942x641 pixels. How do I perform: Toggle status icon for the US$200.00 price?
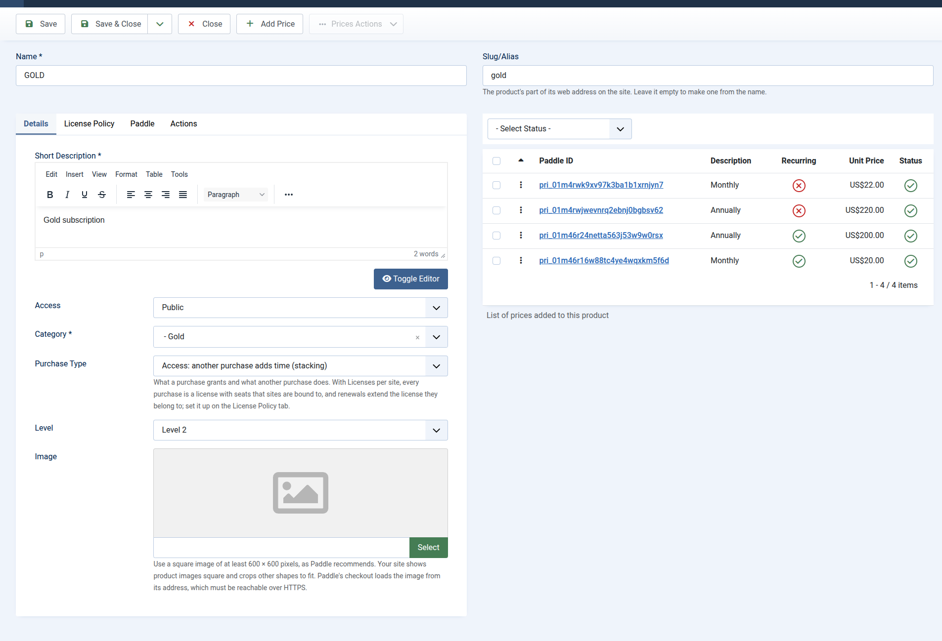coord(911,236)
